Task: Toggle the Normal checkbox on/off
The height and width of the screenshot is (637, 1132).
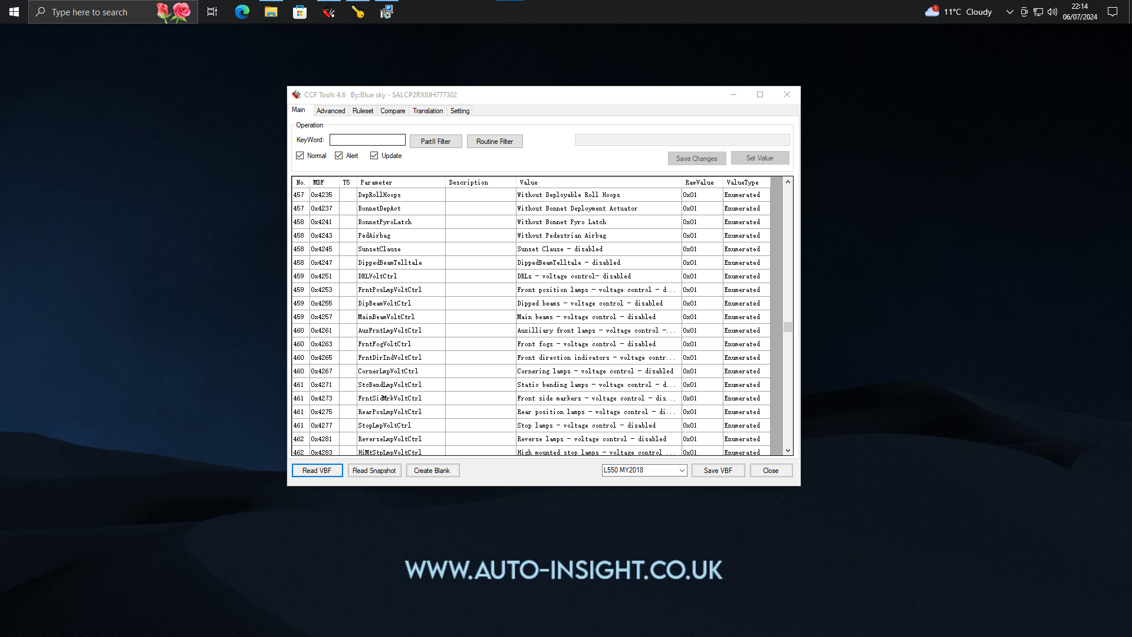Action: click(x=300, y=156)
